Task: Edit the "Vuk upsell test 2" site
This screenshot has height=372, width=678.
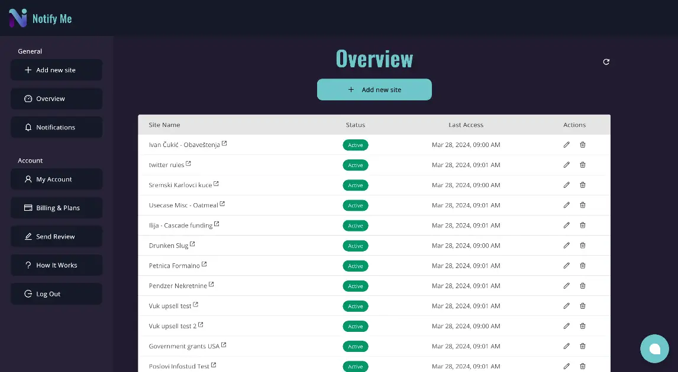Action: pos(566,325)
